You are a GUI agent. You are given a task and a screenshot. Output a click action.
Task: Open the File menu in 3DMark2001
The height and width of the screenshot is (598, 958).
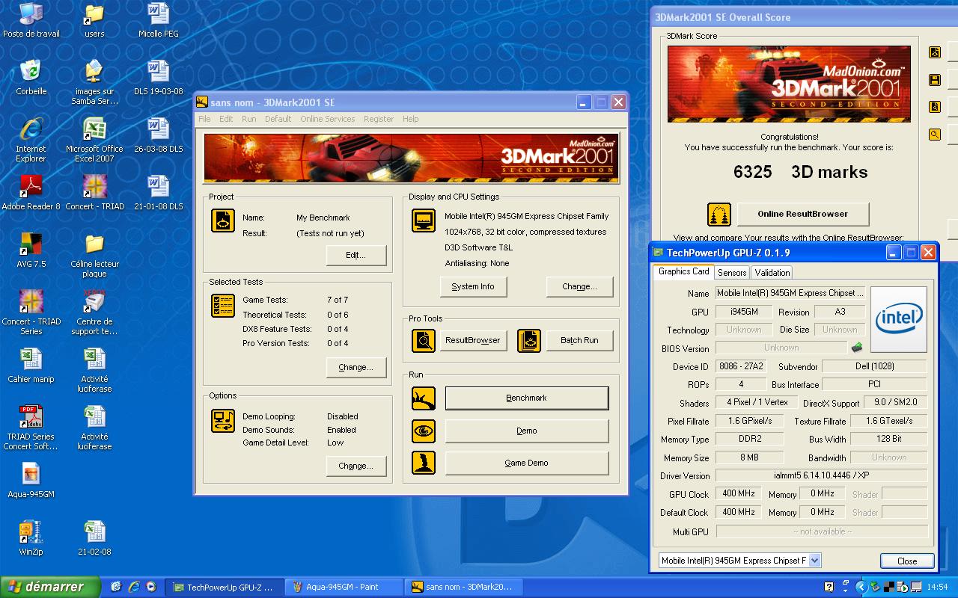(204, 119)
